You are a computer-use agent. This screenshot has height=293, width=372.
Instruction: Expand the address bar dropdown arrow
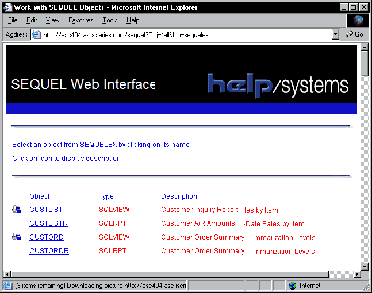[335, 34]
